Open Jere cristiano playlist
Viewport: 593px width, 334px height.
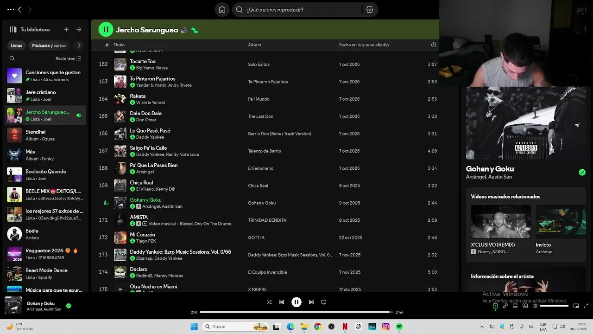45,96
